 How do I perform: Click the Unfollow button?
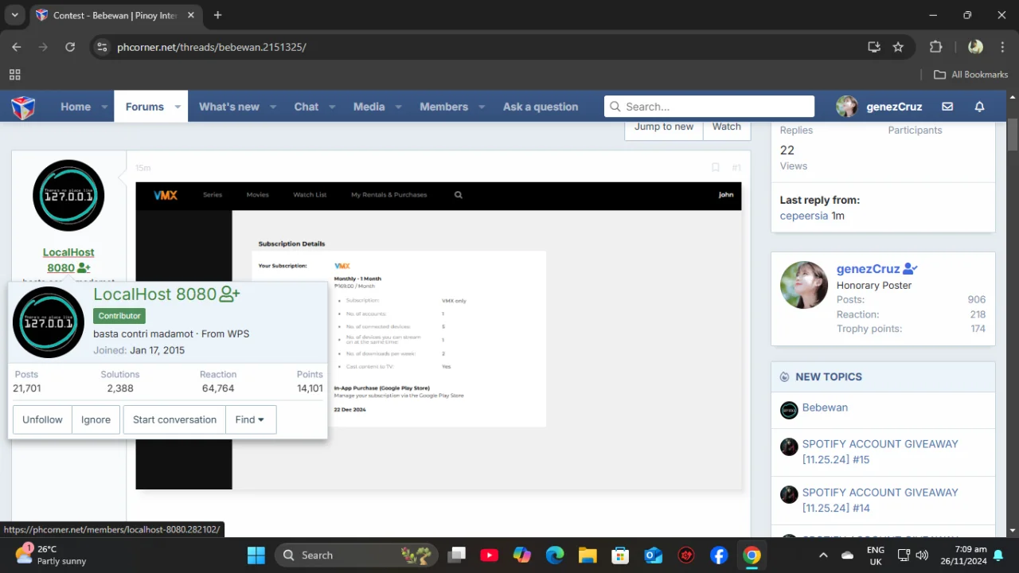tap(42, 419)
